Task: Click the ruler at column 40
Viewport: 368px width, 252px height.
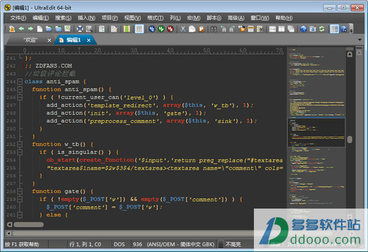Action: [170, 51]
